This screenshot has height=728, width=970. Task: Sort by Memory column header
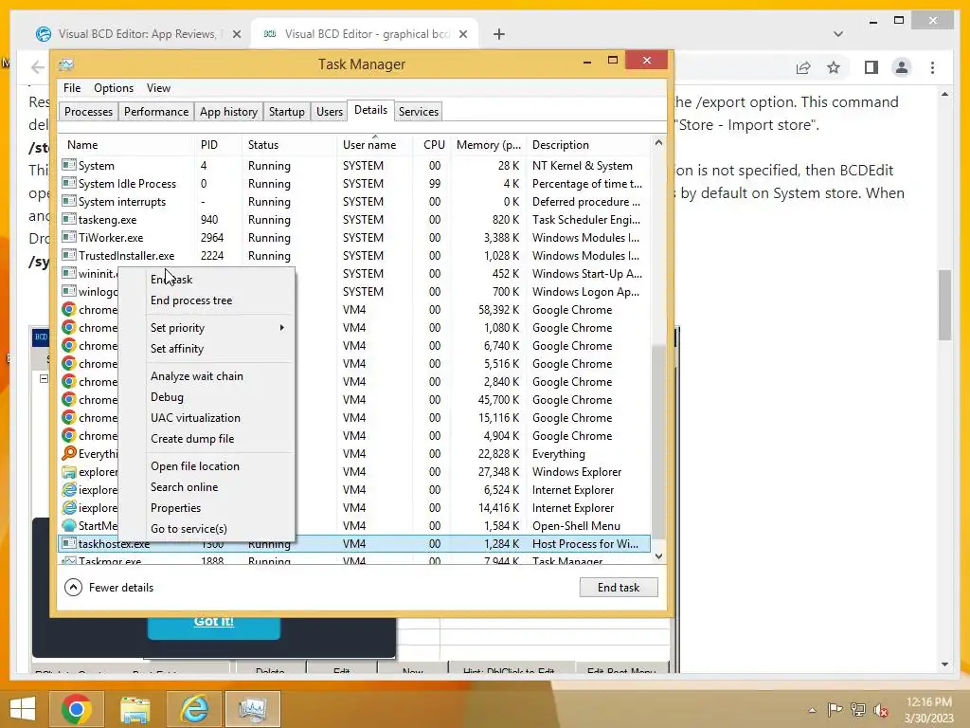(x=489, y=145)
